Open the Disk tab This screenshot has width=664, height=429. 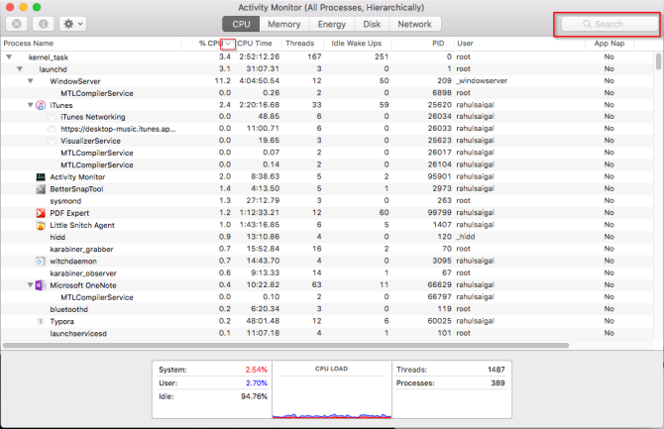[x=372, y=24]
